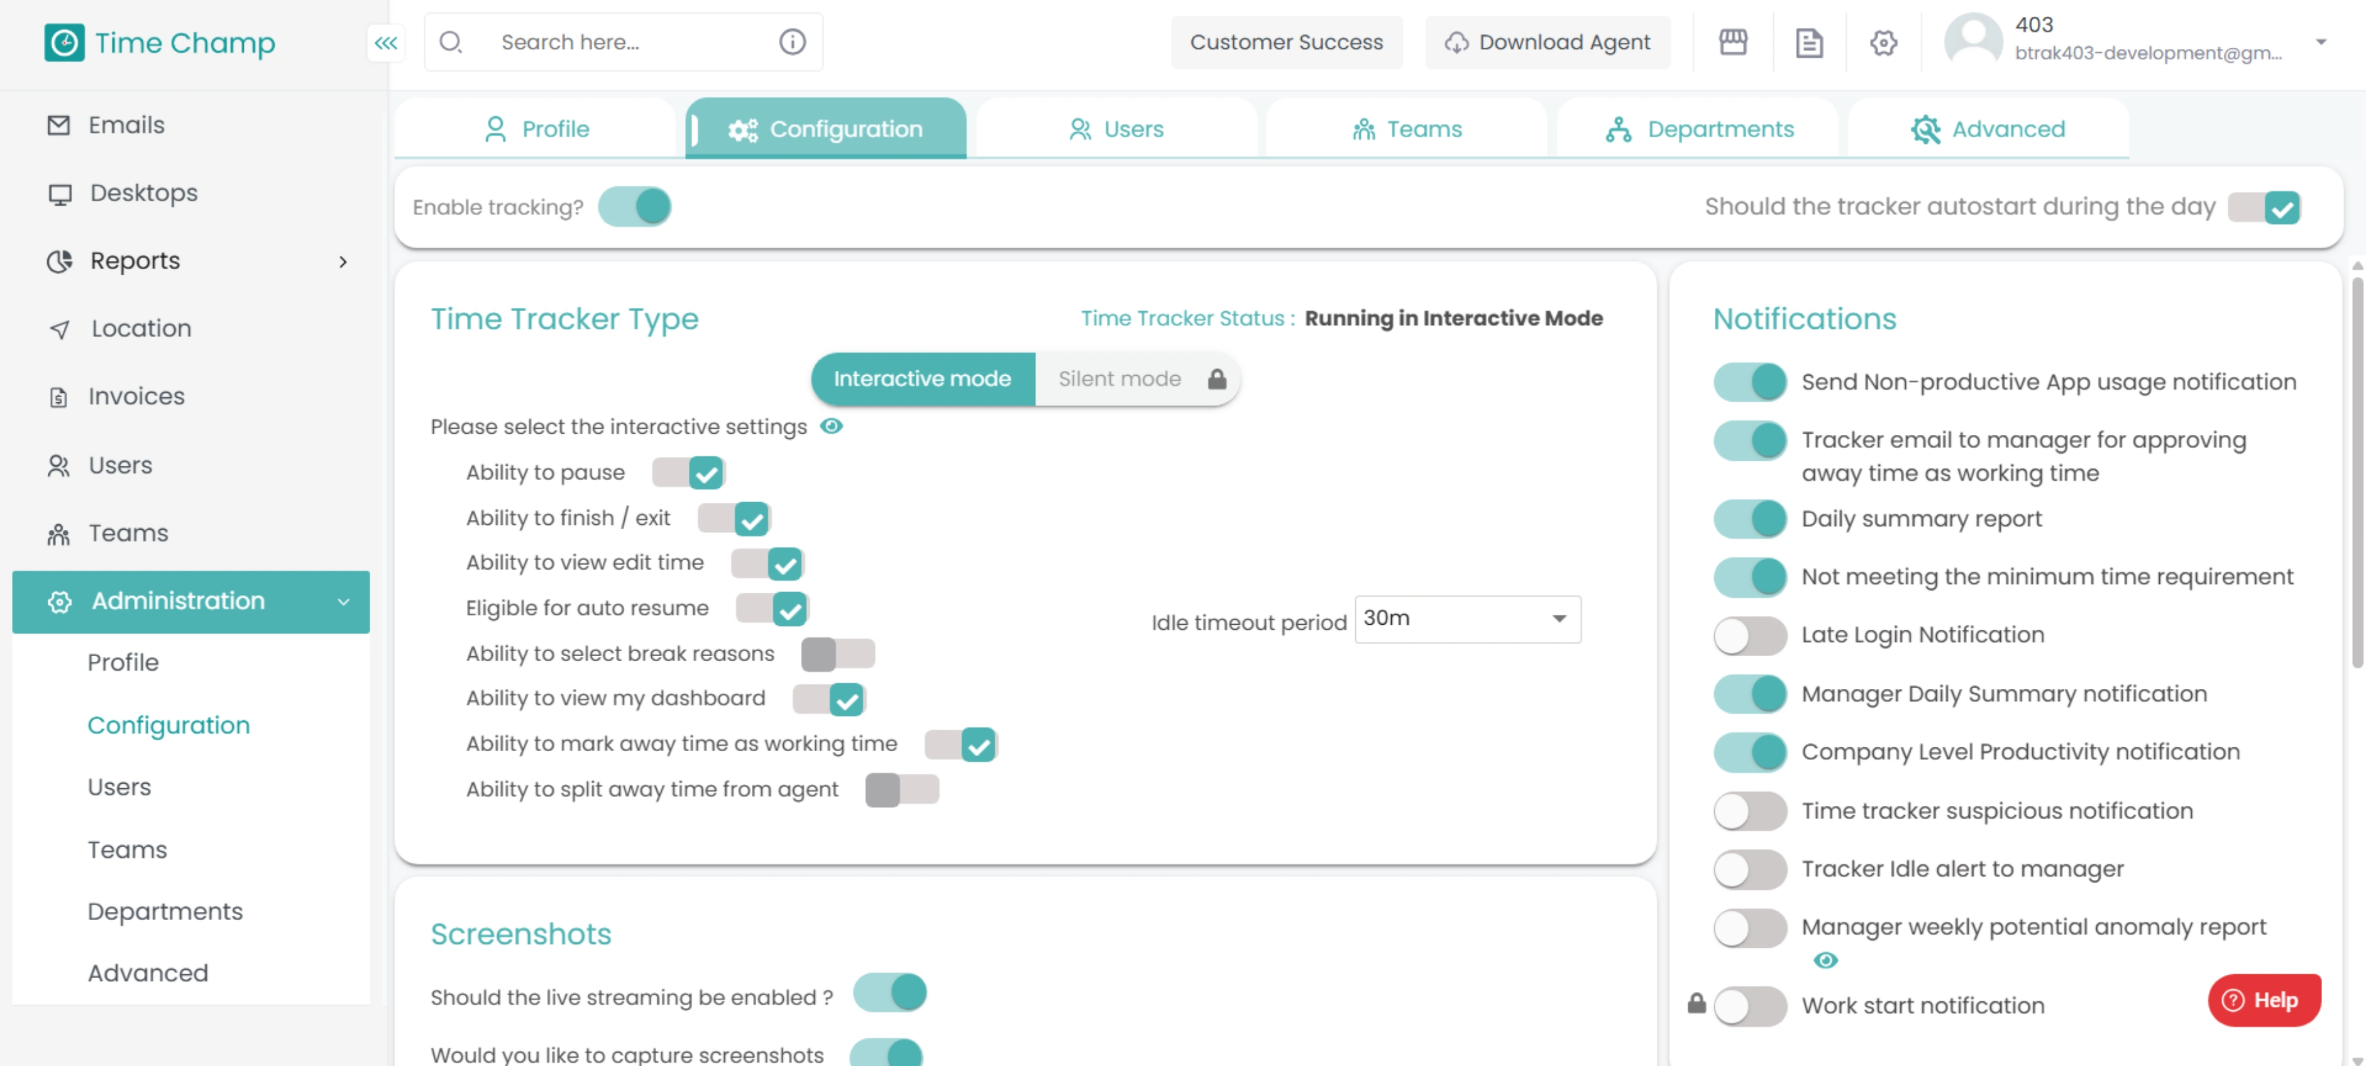2366x1066 pixels.
Task: Click eye icon under anomaly report notification
Action: [x=1826, y=960]
